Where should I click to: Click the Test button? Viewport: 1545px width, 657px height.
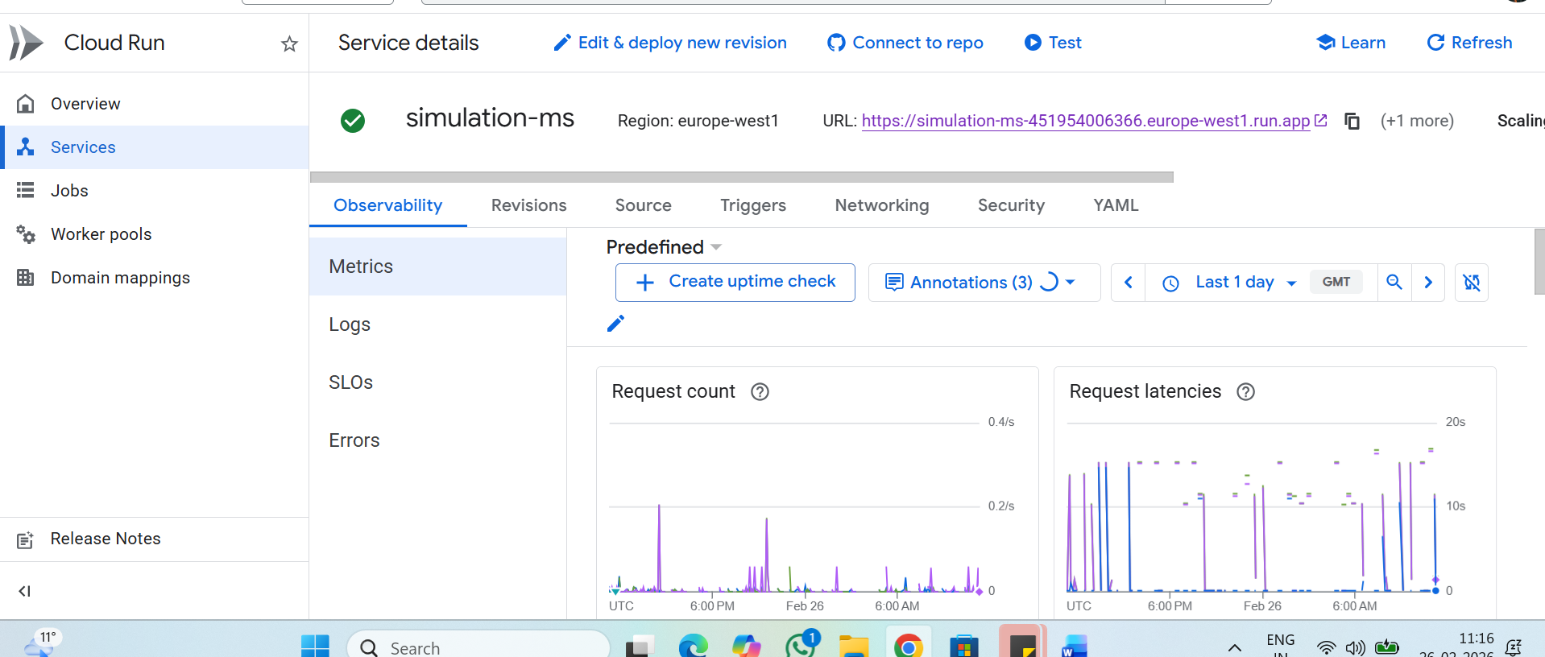click(x=1053, y=43)
